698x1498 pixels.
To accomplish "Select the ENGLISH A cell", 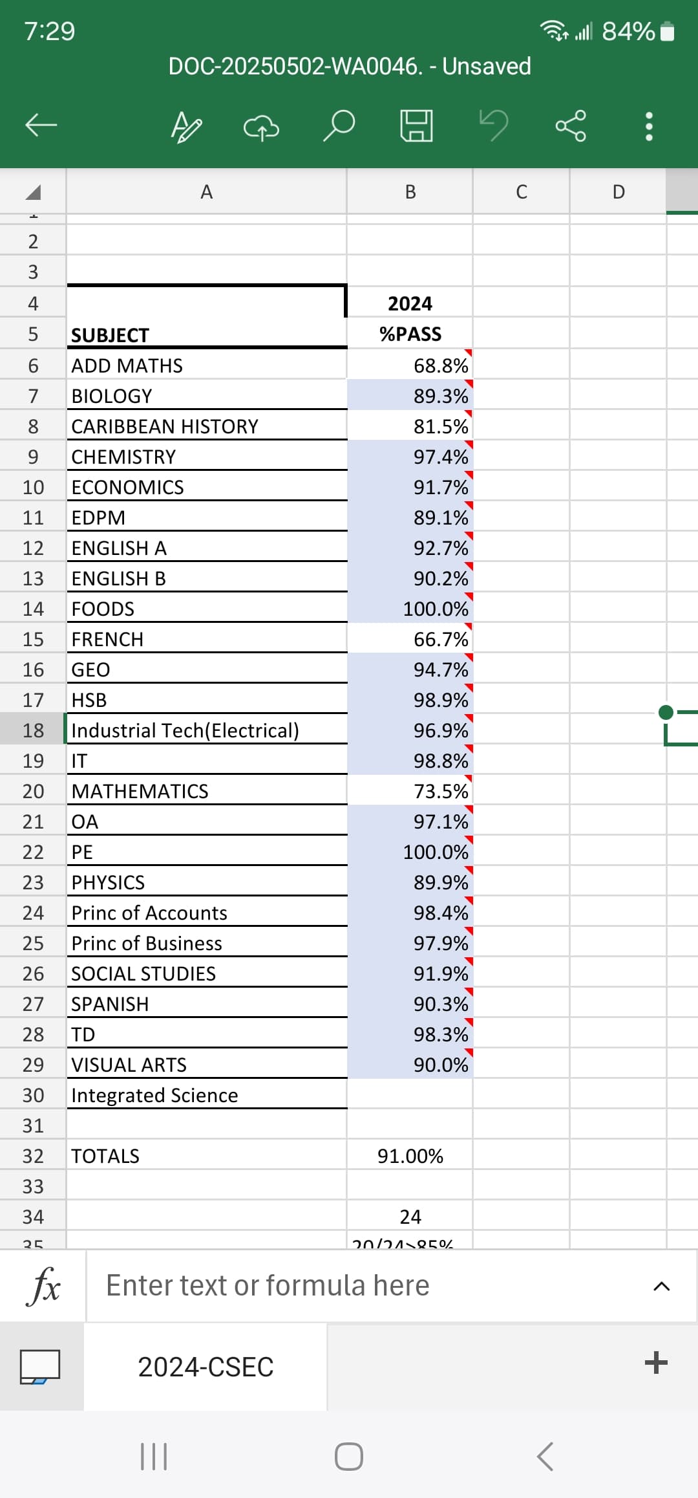I will 207,548.
